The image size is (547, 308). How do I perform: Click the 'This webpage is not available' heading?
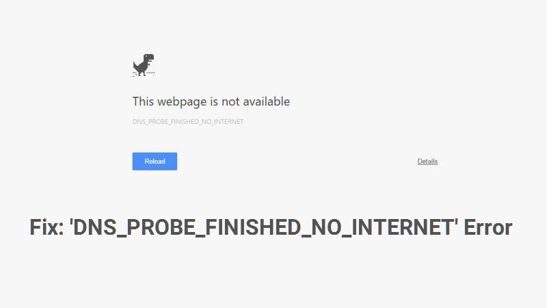[x=211, y=101]
